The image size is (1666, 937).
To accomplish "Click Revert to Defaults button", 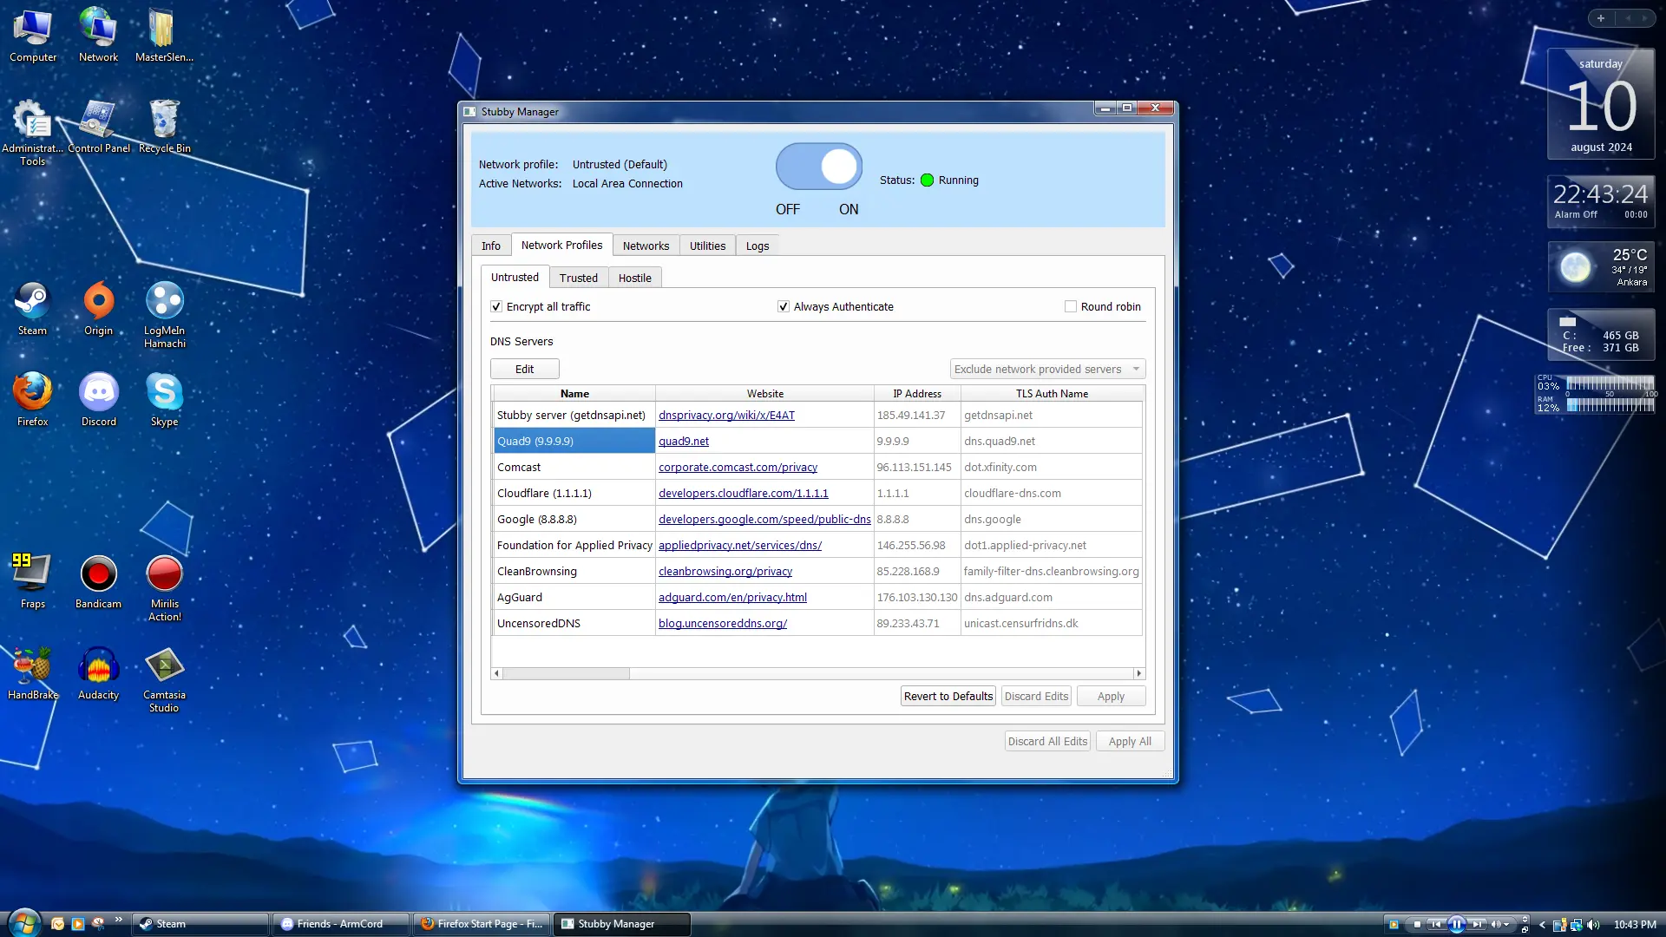I will pyautogui.click(x=948, y=697).
